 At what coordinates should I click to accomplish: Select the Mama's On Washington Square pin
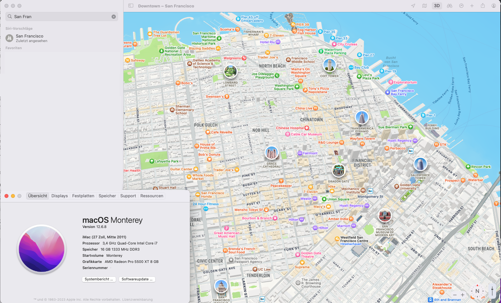tap(300, 81)
